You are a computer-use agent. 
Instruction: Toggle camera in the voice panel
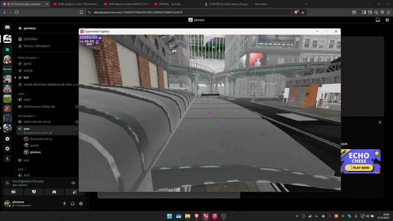pos(13,192)
